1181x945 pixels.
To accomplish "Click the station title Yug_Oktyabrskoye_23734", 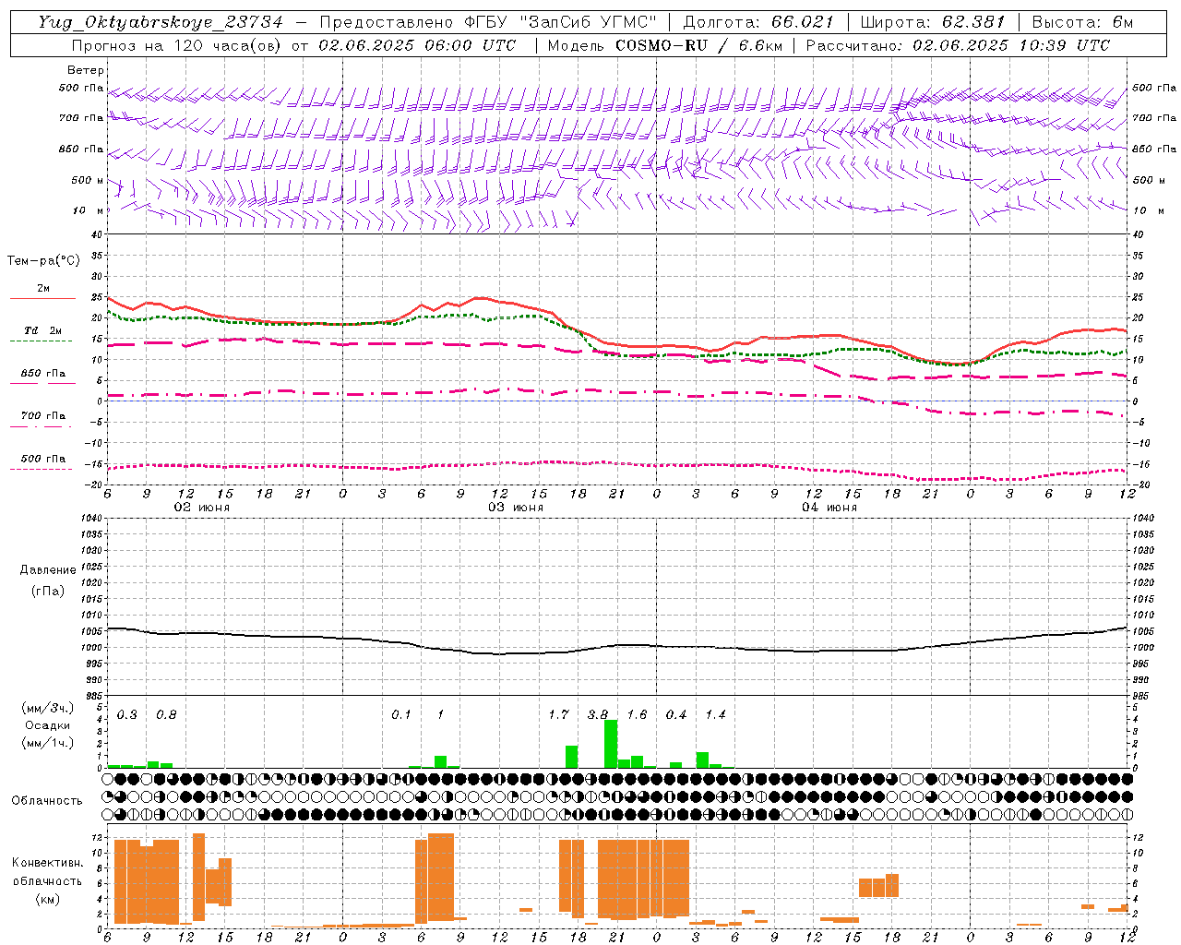I will [x=161, y=22].
